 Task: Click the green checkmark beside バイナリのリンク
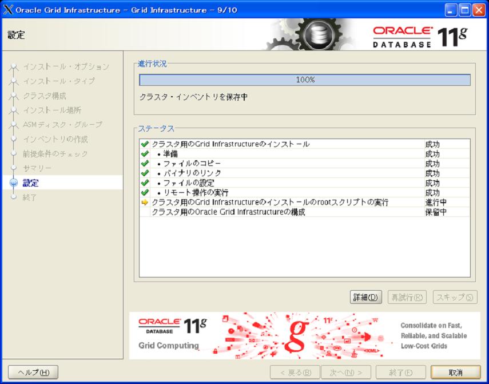point(145,173)
